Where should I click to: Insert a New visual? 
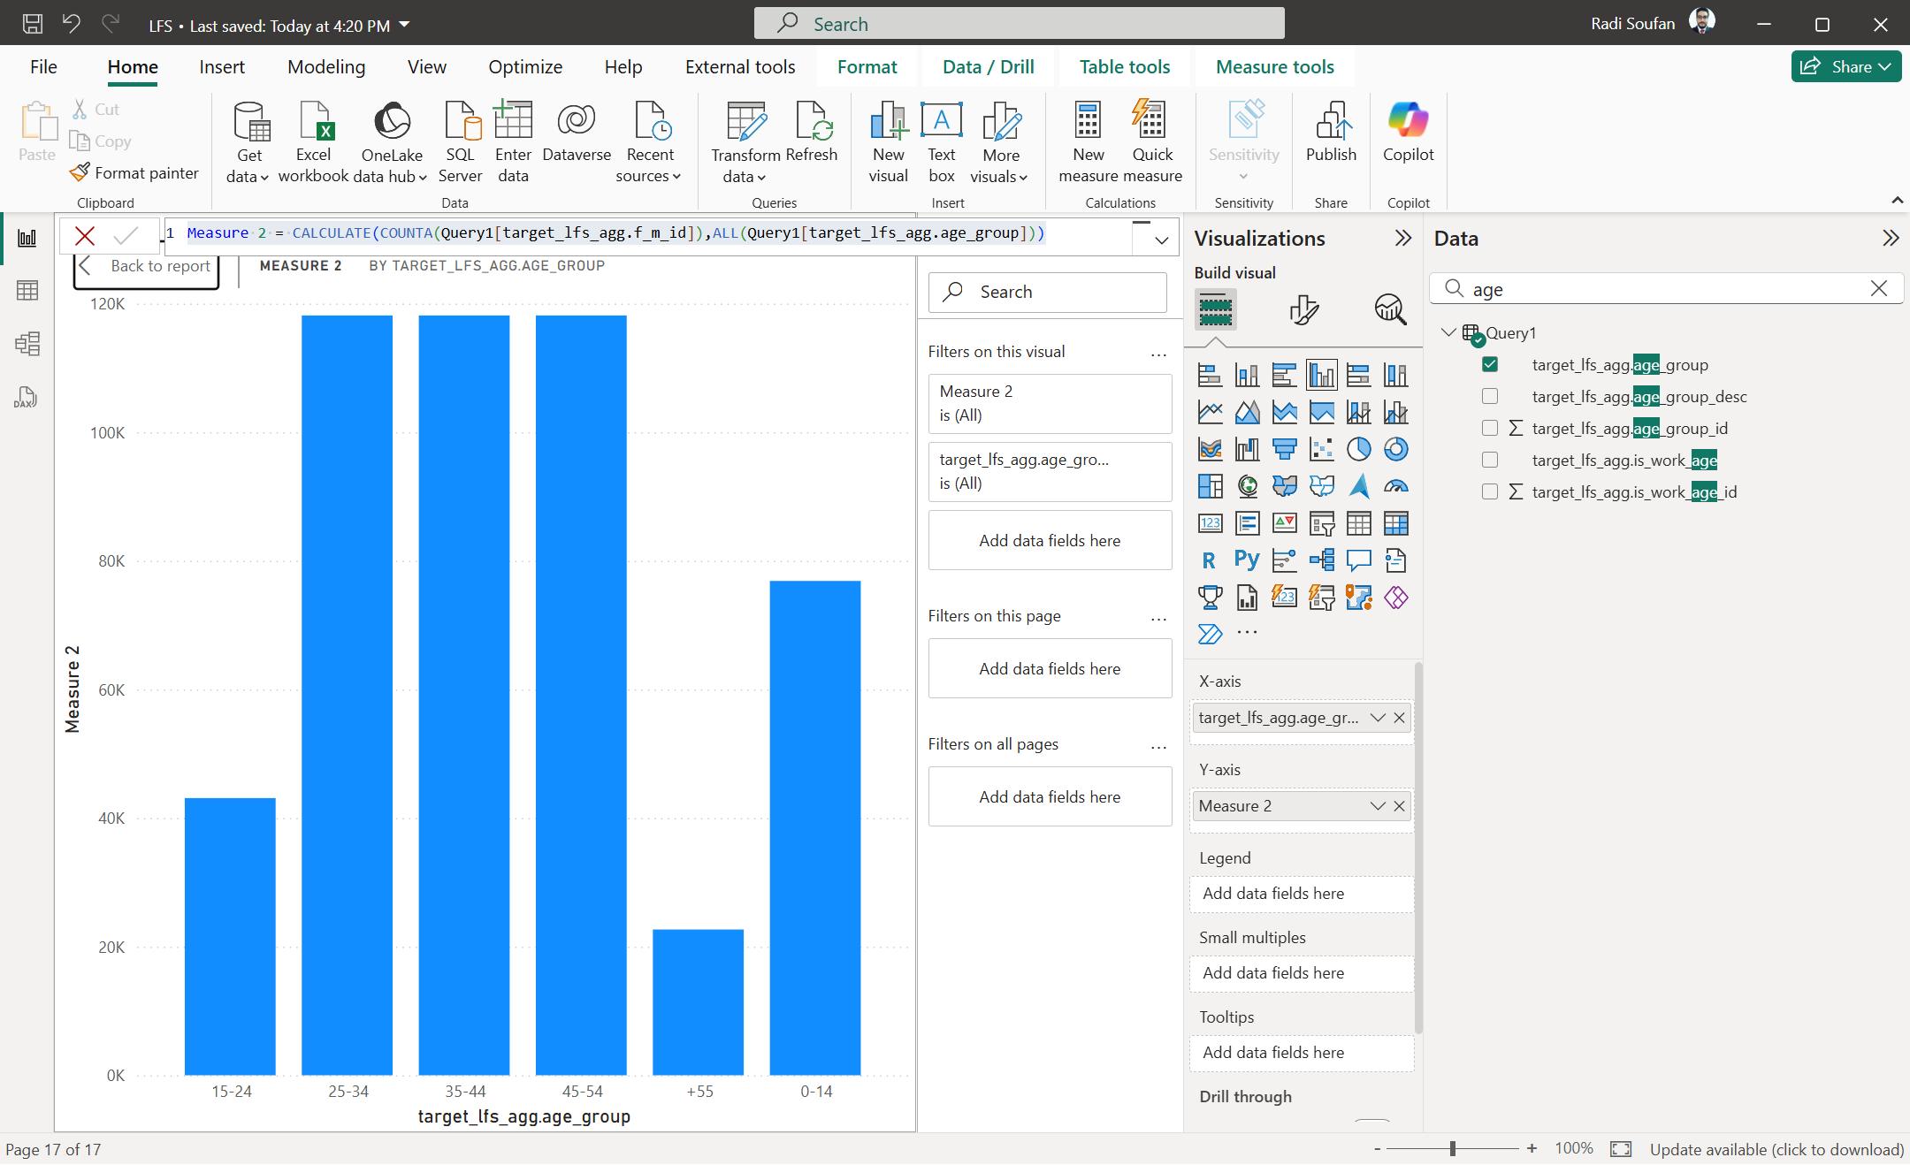[888, 142]
